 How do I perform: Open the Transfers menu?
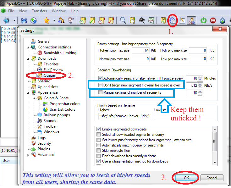point(39,11)
